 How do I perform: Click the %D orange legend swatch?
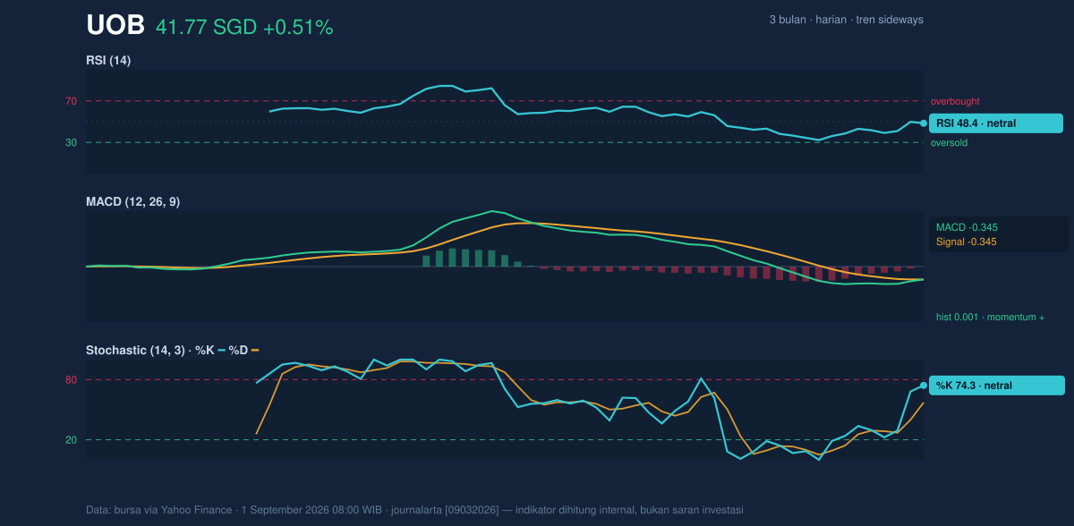point(255,350)
